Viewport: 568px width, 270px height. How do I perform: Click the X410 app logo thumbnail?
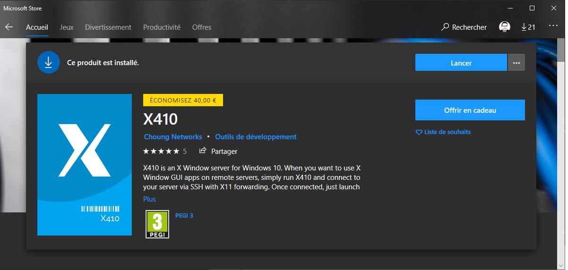click(85, 164)
